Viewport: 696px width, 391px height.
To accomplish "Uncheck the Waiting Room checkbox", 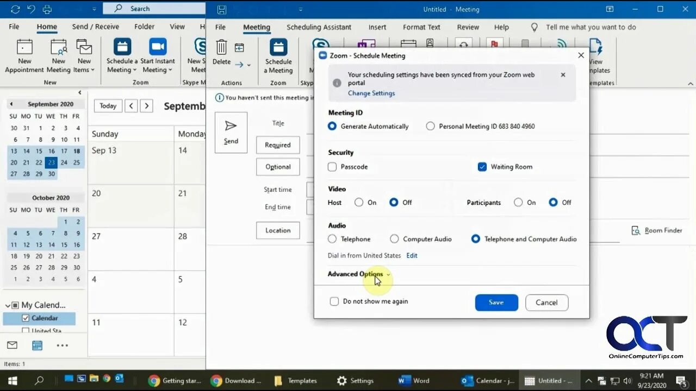I will (x=482, y=167).
